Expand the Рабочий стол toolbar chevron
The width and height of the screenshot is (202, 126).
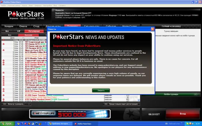(x=182, y=123)
